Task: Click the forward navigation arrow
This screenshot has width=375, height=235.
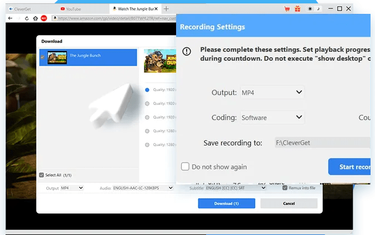Action: coord(18,18)
